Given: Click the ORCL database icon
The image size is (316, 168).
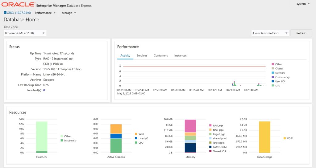Looking at the screenshot, I should click(x=5, y=13).
